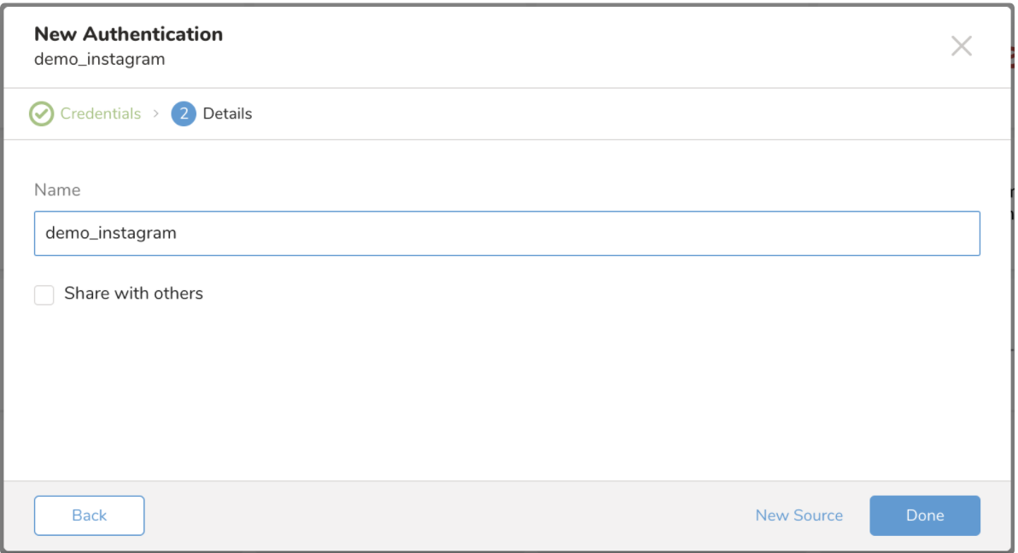Image resolution: width=1018 pixels, height=553 pixels.
Task: Enable the Share with others checkbox
Action: (x=44, y=294)
